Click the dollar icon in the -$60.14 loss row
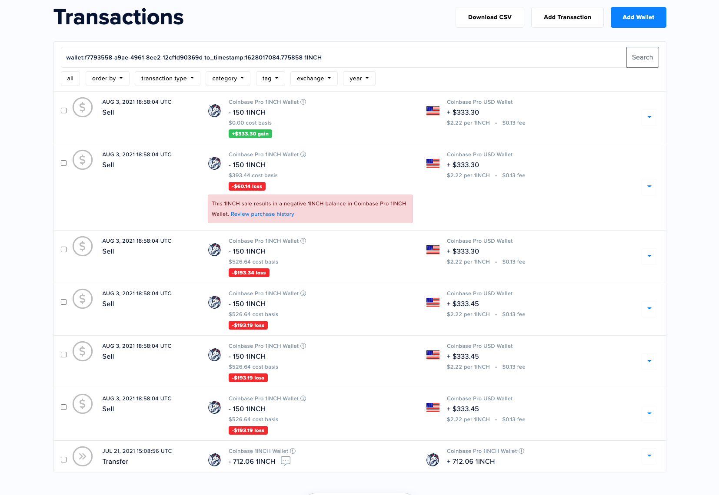Image resolution: width=719 pixels, height=495 pixels. click(x=83, y=160)
